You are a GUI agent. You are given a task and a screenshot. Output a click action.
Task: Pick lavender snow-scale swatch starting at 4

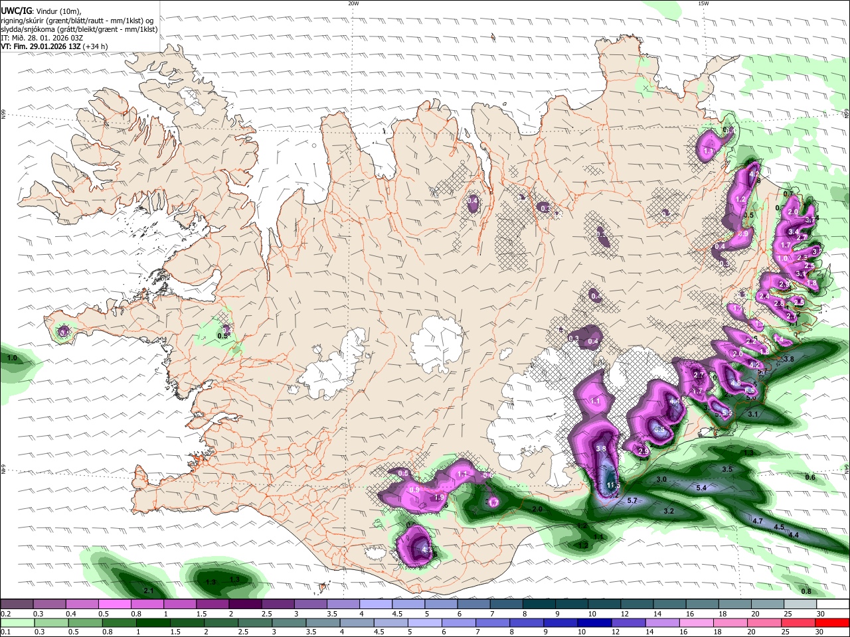[x=375, y=604]
